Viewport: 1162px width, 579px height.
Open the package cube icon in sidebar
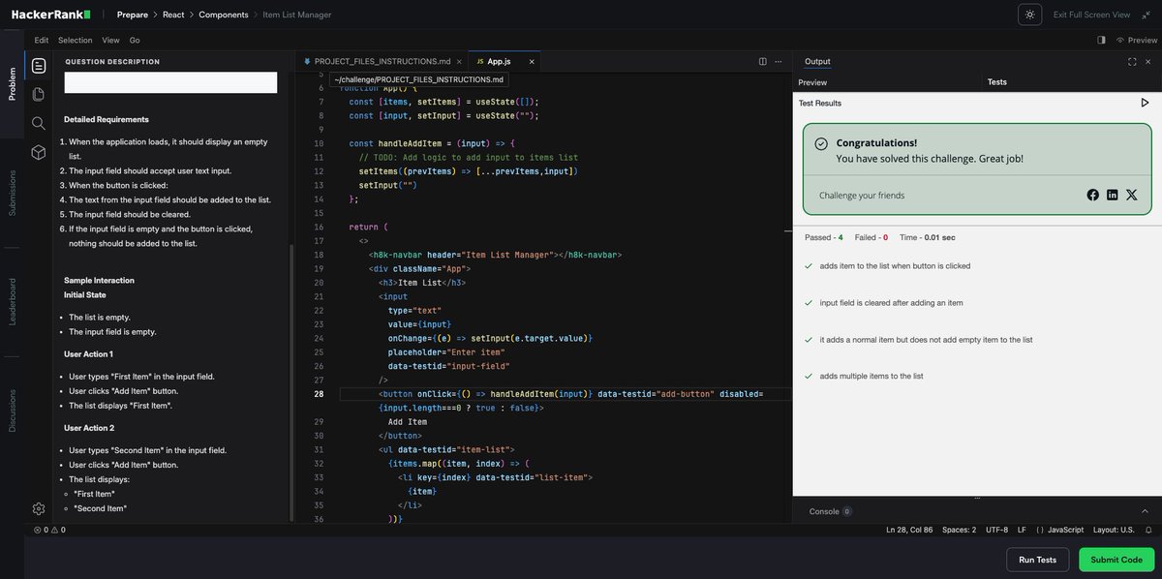(x=39, y=152)
